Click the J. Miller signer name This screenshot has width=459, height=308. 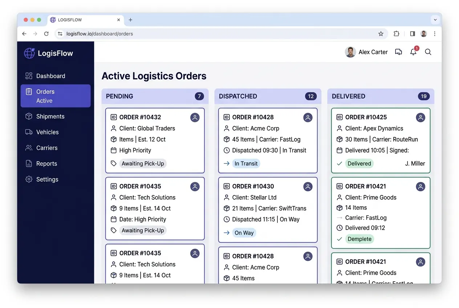(415, 163)
